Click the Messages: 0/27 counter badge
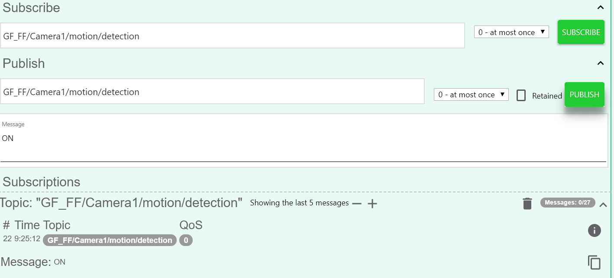The width and height of the screenshot is (614, 278). click(568, 202)
